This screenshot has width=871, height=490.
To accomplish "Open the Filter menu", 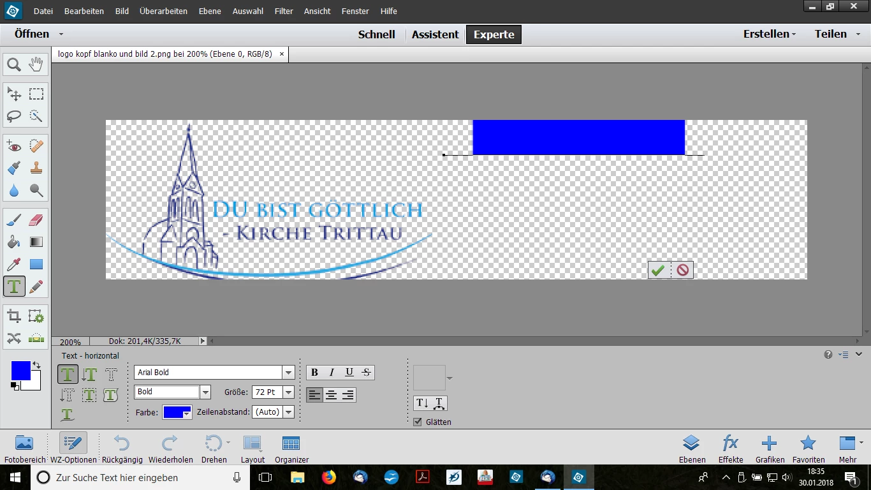I will [x=284, y=11].
